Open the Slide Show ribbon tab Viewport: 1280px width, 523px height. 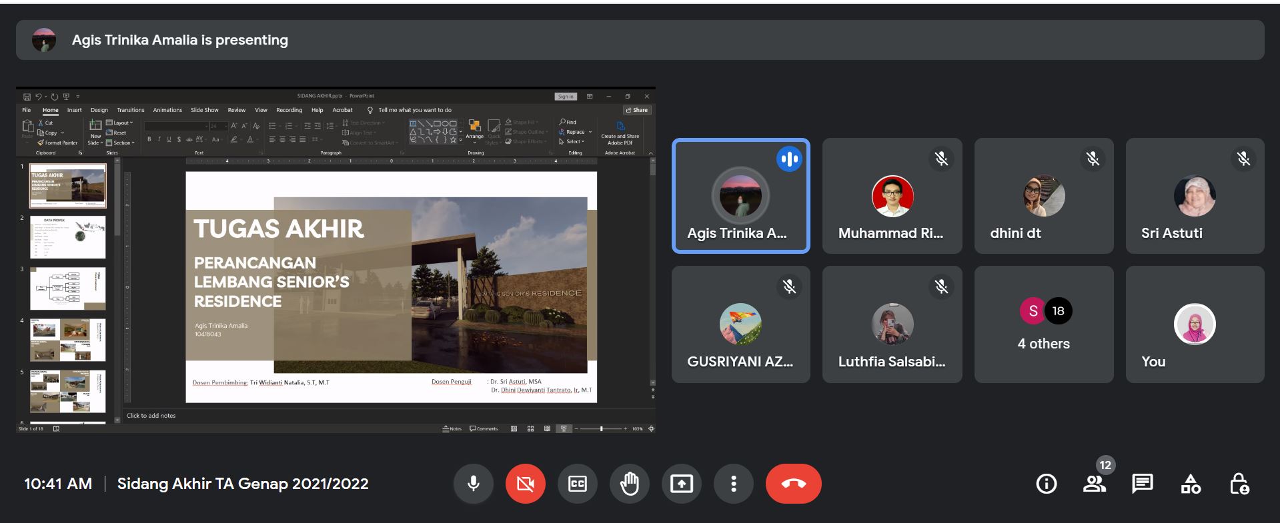click(204, 110)
